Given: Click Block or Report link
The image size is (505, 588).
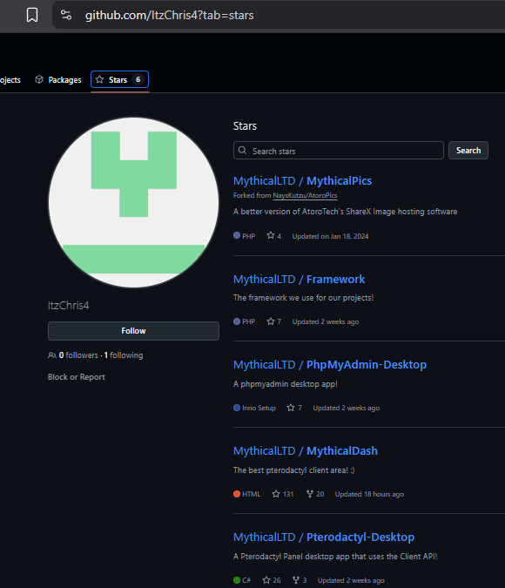Looking at the screenshot, I should point(77,377).
